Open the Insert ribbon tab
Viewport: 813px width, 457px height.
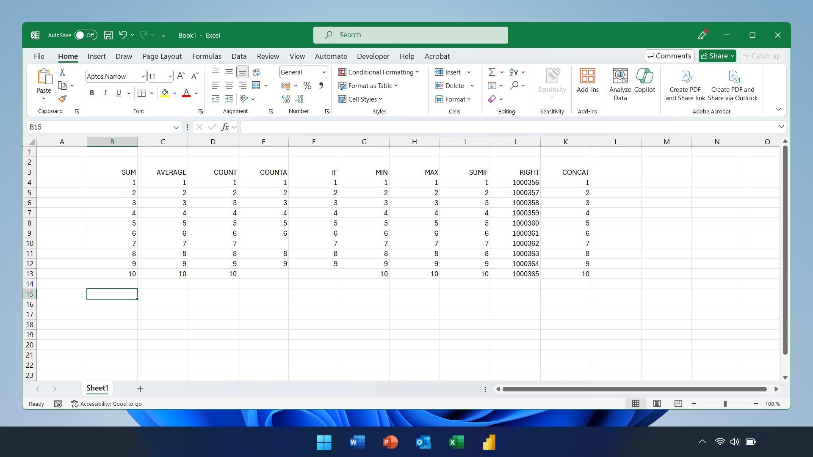[97, 56]
